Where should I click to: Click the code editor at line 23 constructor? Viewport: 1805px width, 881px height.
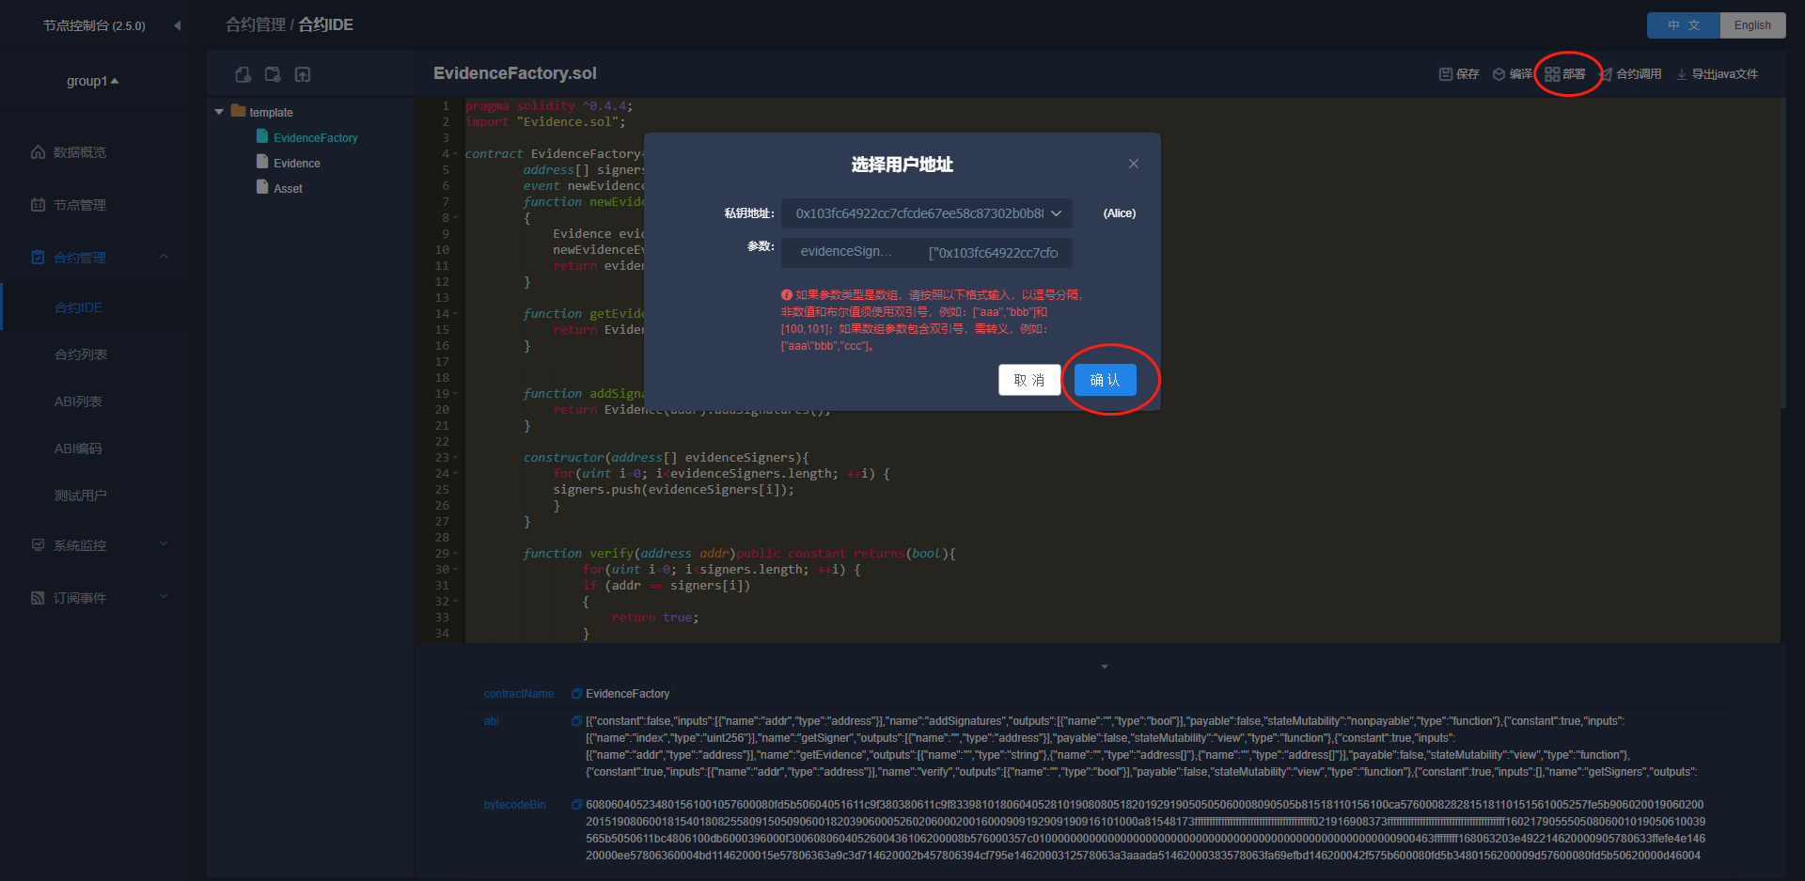666,458
